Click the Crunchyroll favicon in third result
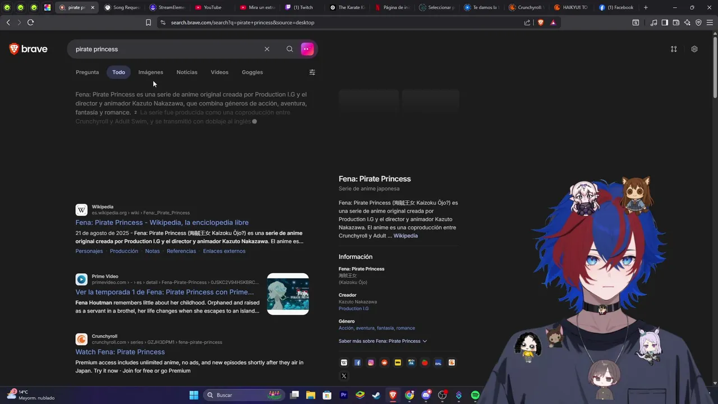718x404 pixels. 81,339
